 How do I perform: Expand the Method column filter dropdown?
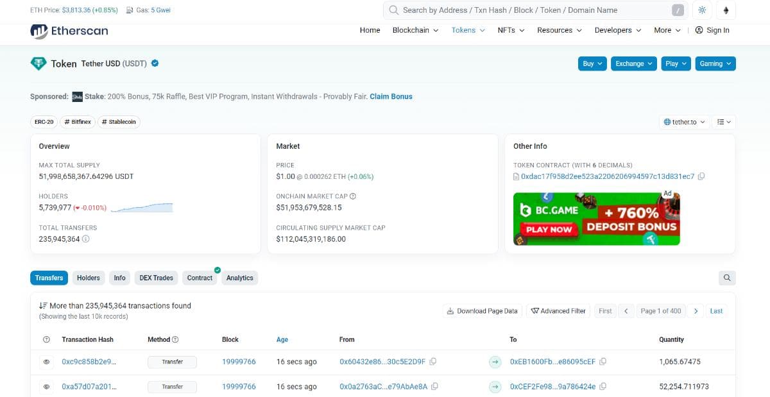coord(175,339)
